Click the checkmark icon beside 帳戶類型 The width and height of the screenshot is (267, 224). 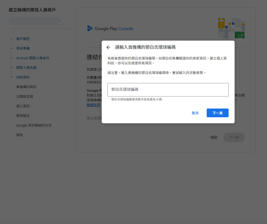[11, 39]
